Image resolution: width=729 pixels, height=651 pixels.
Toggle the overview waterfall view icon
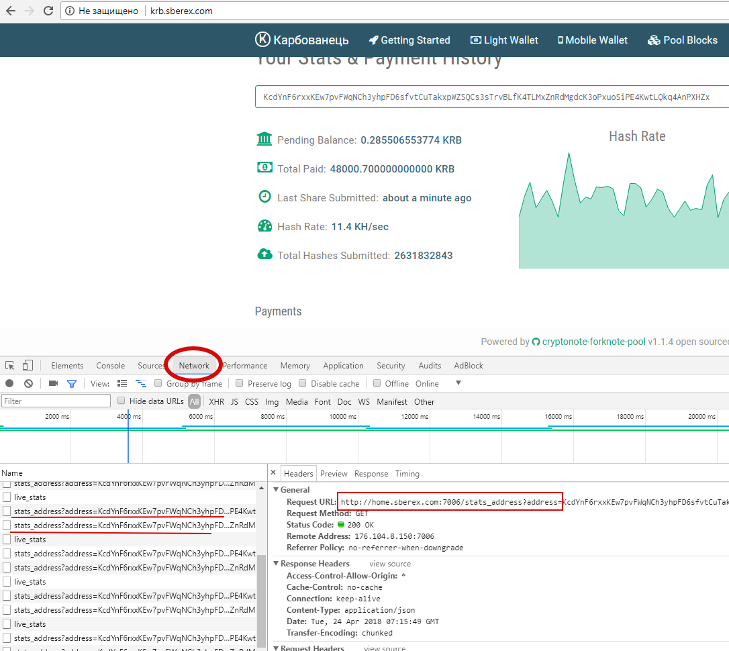(x=141, y=383)
